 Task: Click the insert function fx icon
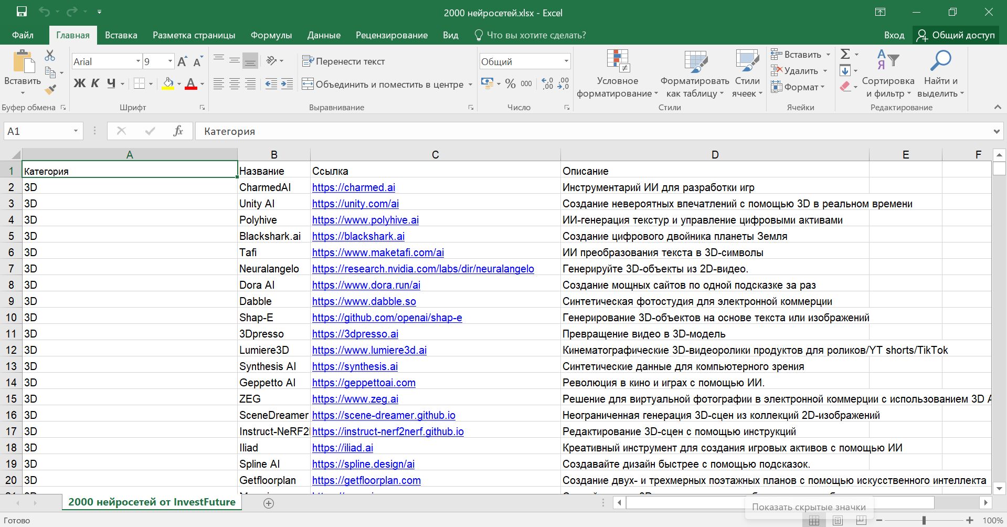pos(178,131)
